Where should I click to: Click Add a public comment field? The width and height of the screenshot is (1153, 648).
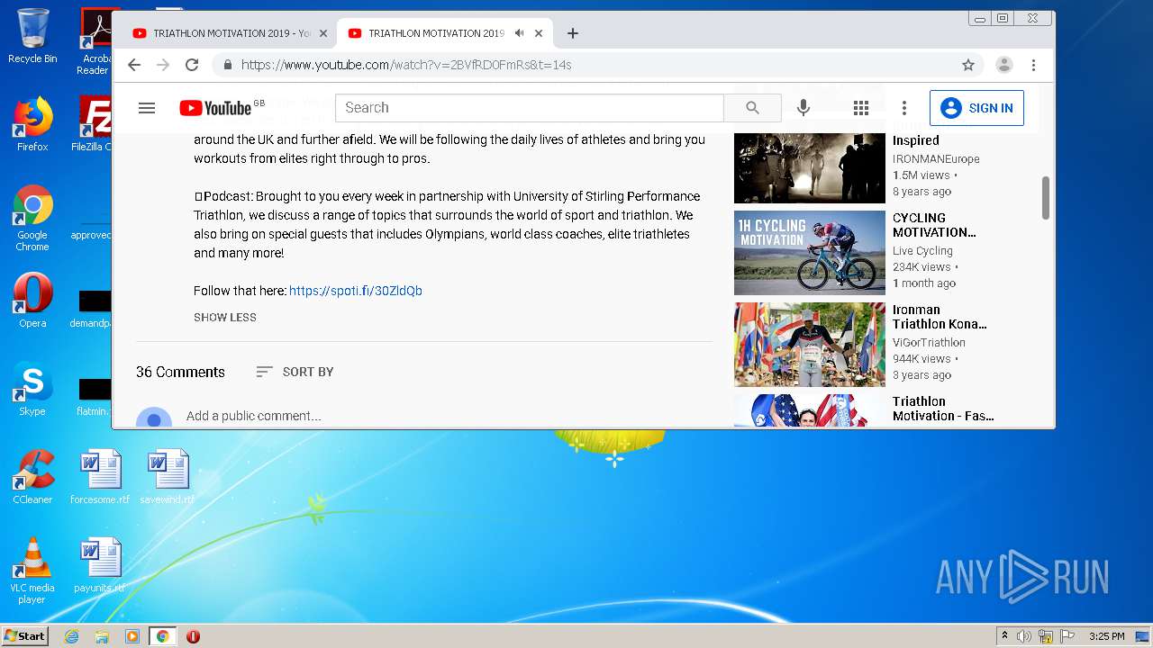(x=254, y=416)
